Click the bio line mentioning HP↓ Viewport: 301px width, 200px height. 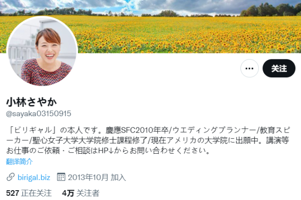[108, 151]
